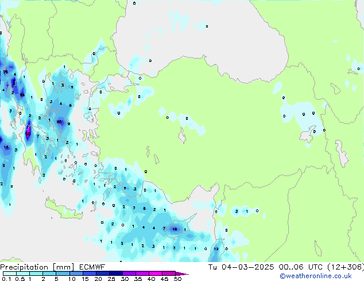This screenshot has width=364, height=281.
Task: Click the over-50 arrow tip of legend
Action: coord(182,274)
